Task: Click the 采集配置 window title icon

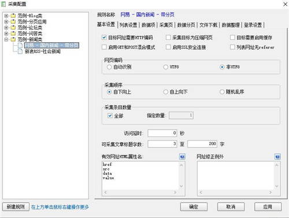Action: [x=3, y=4]
